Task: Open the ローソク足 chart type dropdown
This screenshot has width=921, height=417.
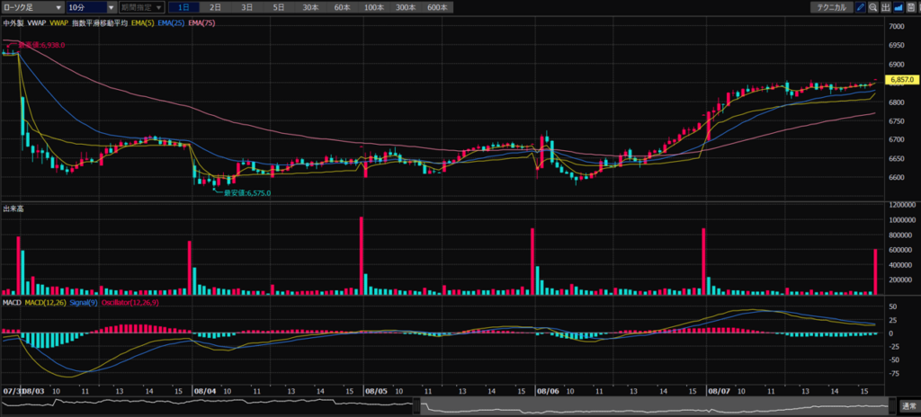Action: click(x=32, y=7)
